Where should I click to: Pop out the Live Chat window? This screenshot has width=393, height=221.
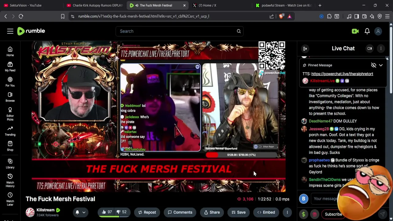tap(370, 48)
